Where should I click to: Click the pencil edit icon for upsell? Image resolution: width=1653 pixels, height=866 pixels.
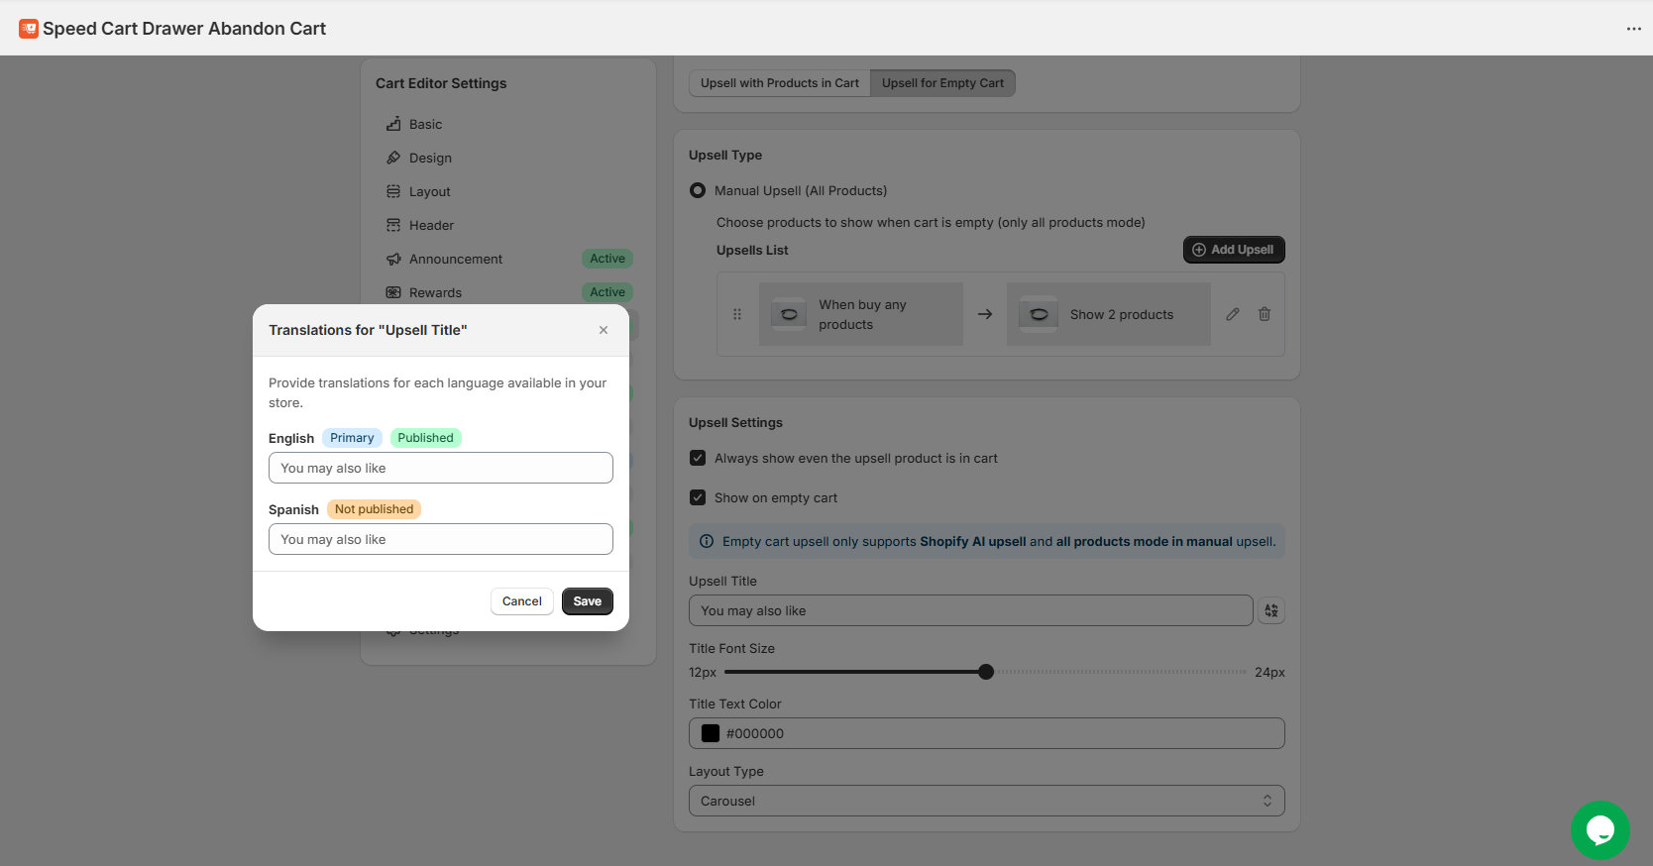click(1233, 314)
